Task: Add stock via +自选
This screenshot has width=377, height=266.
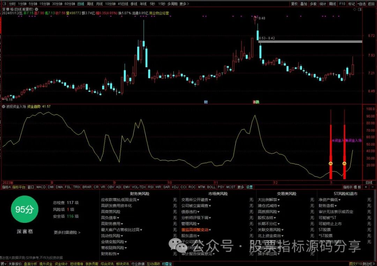Action: 361,4
